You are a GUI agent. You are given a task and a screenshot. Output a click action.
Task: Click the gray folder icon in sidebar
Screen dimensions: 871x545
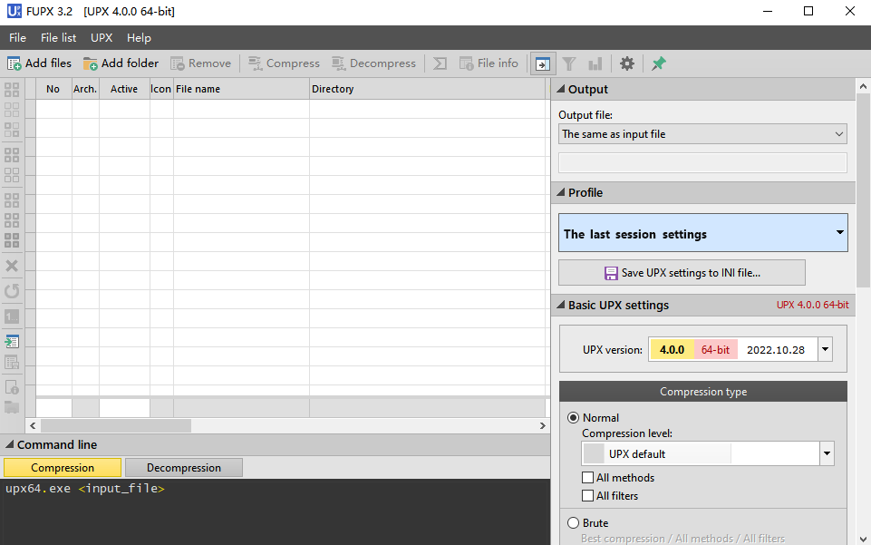tap(12, 407)
